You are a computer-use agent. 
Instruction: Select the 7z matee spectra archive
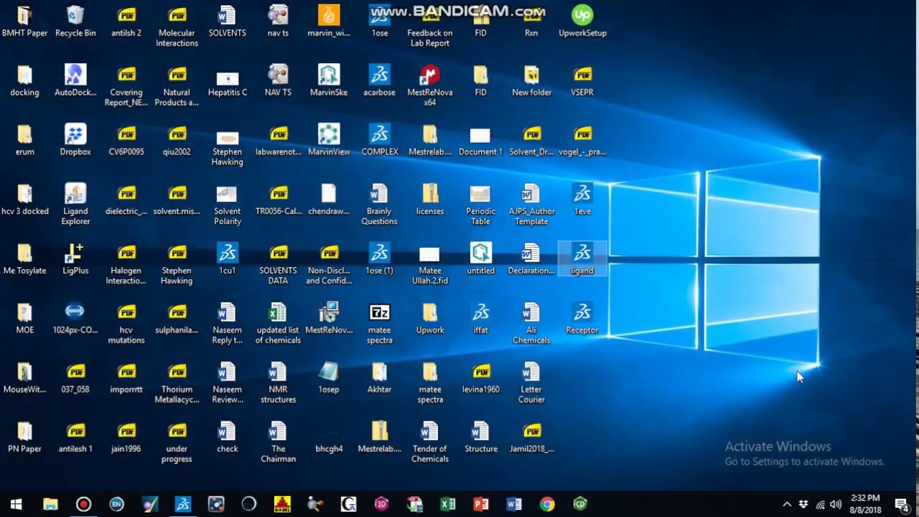(380, 323)
